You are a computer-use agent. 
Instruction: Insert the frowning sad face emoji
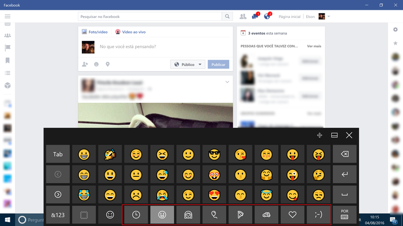click(x=136, y=194)
